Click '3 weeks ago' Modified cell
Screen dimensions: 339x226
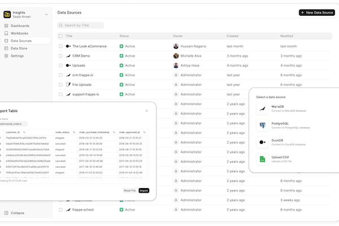290,200
